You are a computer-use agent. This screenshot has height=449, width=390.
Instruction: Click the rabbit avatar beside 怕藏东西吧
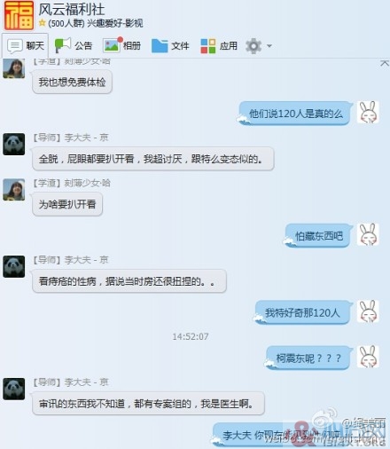click(x=368, y=234)
